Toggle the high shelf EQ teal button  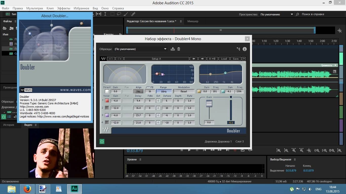click(223, 91)
